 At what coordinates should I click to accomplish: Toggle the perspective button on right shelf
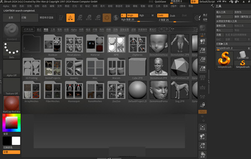pos(202,78)
